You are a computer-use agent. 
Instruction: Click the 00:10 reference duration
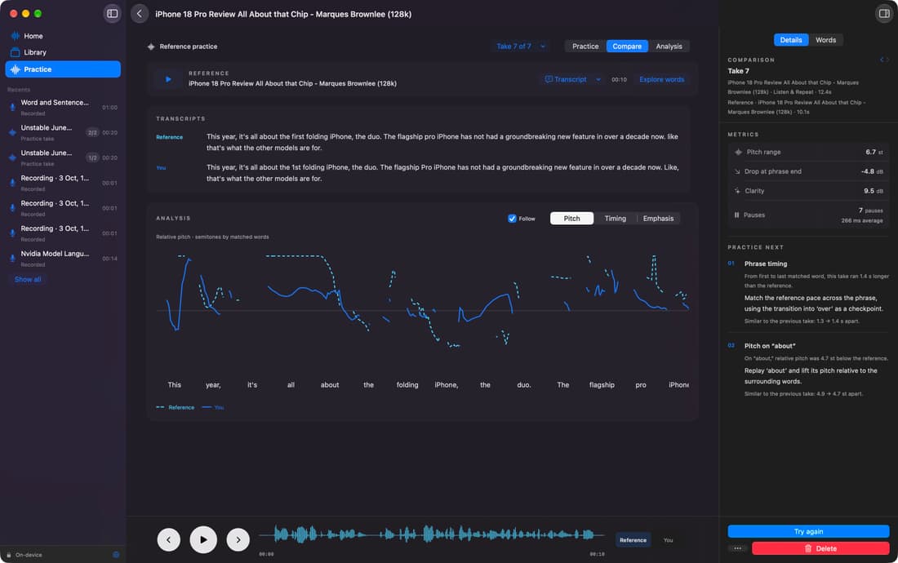619,79
